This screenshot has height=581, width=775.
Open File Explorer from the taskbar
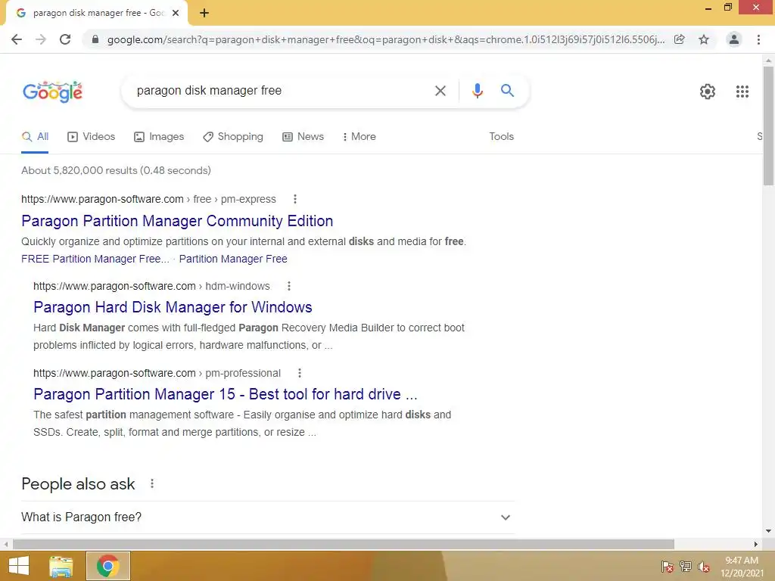(61, 566)
